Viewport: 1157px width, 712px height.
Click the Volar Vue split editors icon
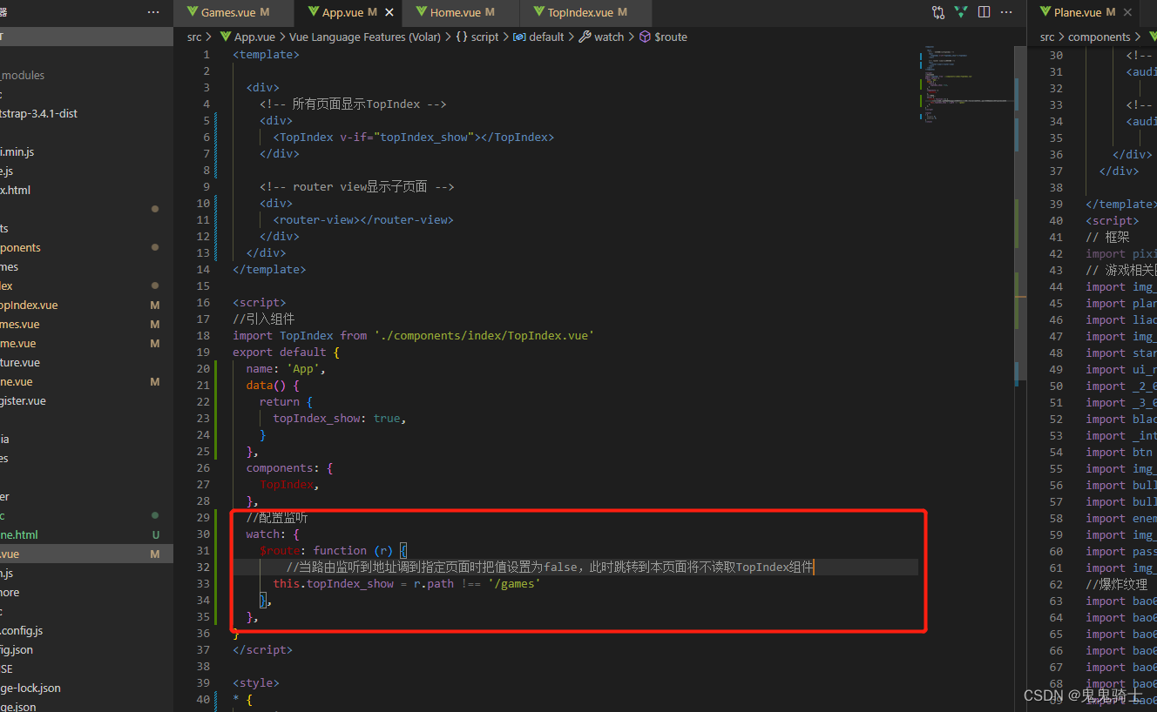pyautogui.click(x=961, y=12)
